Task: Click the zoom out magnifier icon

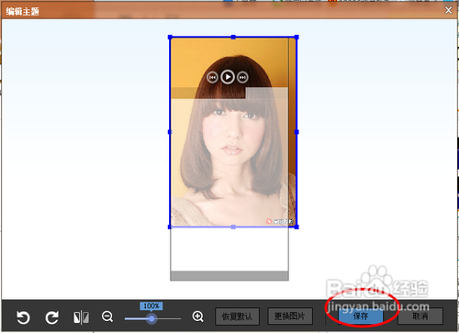Action: click(107, 316)
